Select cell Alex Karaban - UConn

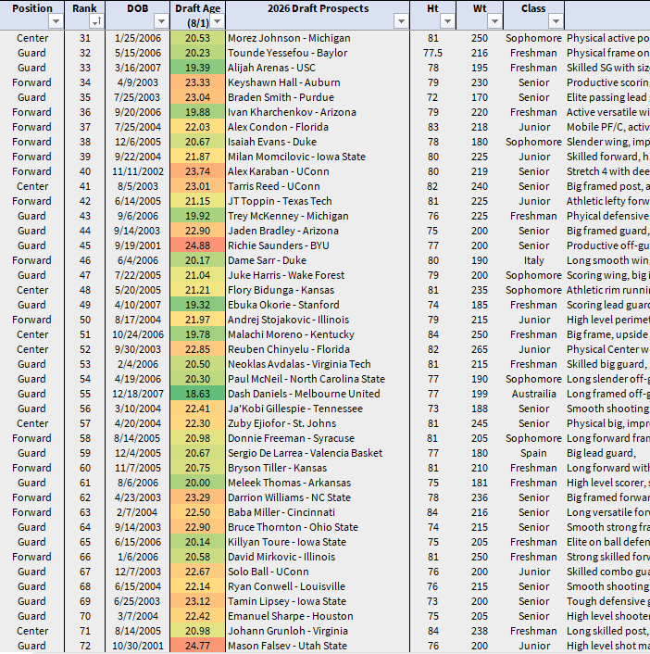click(318, 171)
